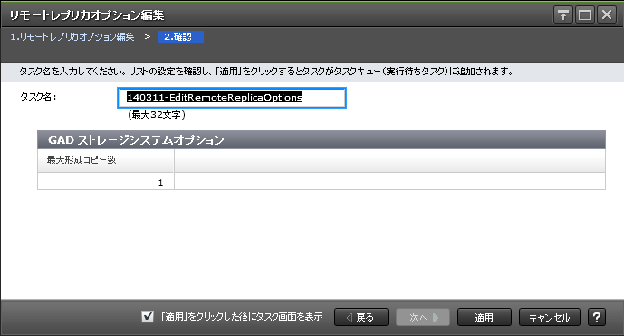This screenshot has height=336, width=624.
Task: Click the disabled 次へ button
Action: point(423,317)
